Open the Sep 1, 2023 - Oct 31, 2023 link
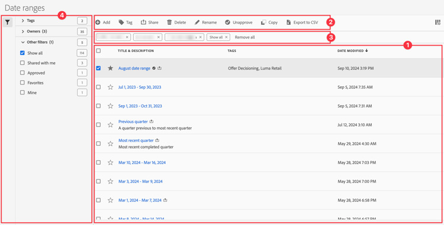Screen dimensions: 444x225 click(140, 106)
